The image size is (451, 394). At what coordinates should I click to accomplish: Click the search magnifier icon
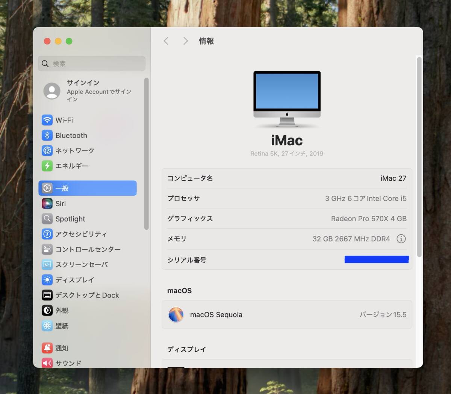coord(45,64)
